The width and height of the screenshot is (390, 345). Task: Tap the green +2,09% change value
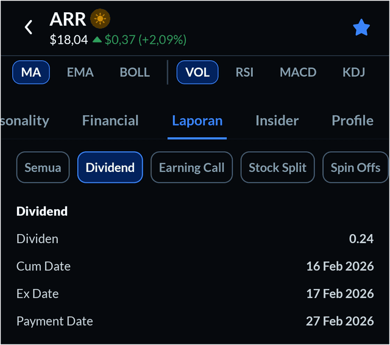(163, 40)
